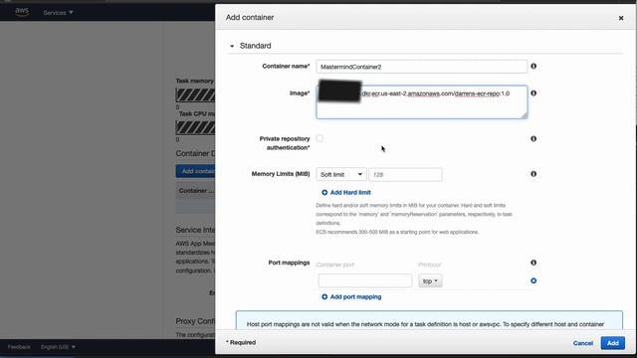The width and height of the screenshot is (637, 358).
Task: Click the memory limit value field
Action: (405, 175)
